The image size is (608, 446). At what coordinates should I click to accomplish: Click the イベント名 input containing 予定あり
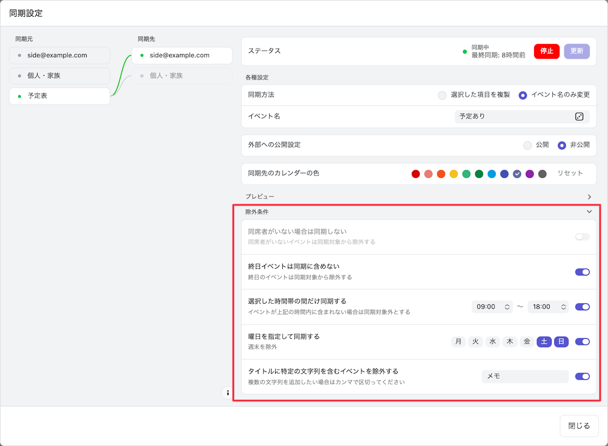tap(522, 116)
